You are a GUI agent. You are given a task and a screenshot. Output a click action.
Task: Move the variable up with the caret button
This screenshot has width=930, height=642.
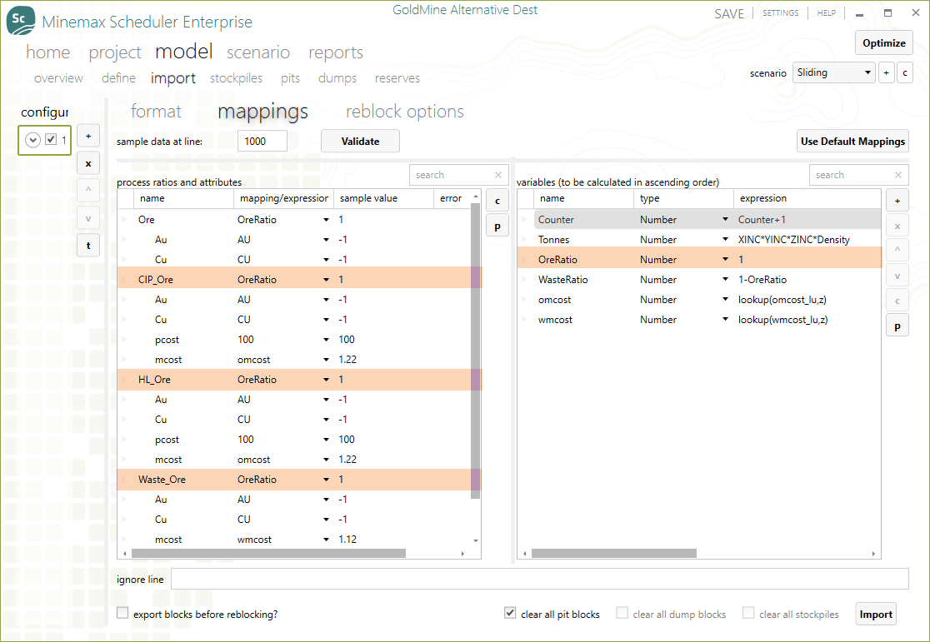[897, 250]
